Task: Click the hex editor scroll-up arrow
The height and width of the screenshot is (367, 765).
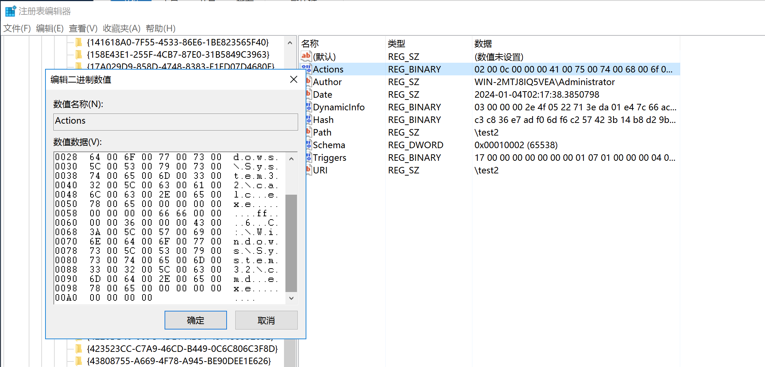Action: pyautogui.click(x=291, y=159)
